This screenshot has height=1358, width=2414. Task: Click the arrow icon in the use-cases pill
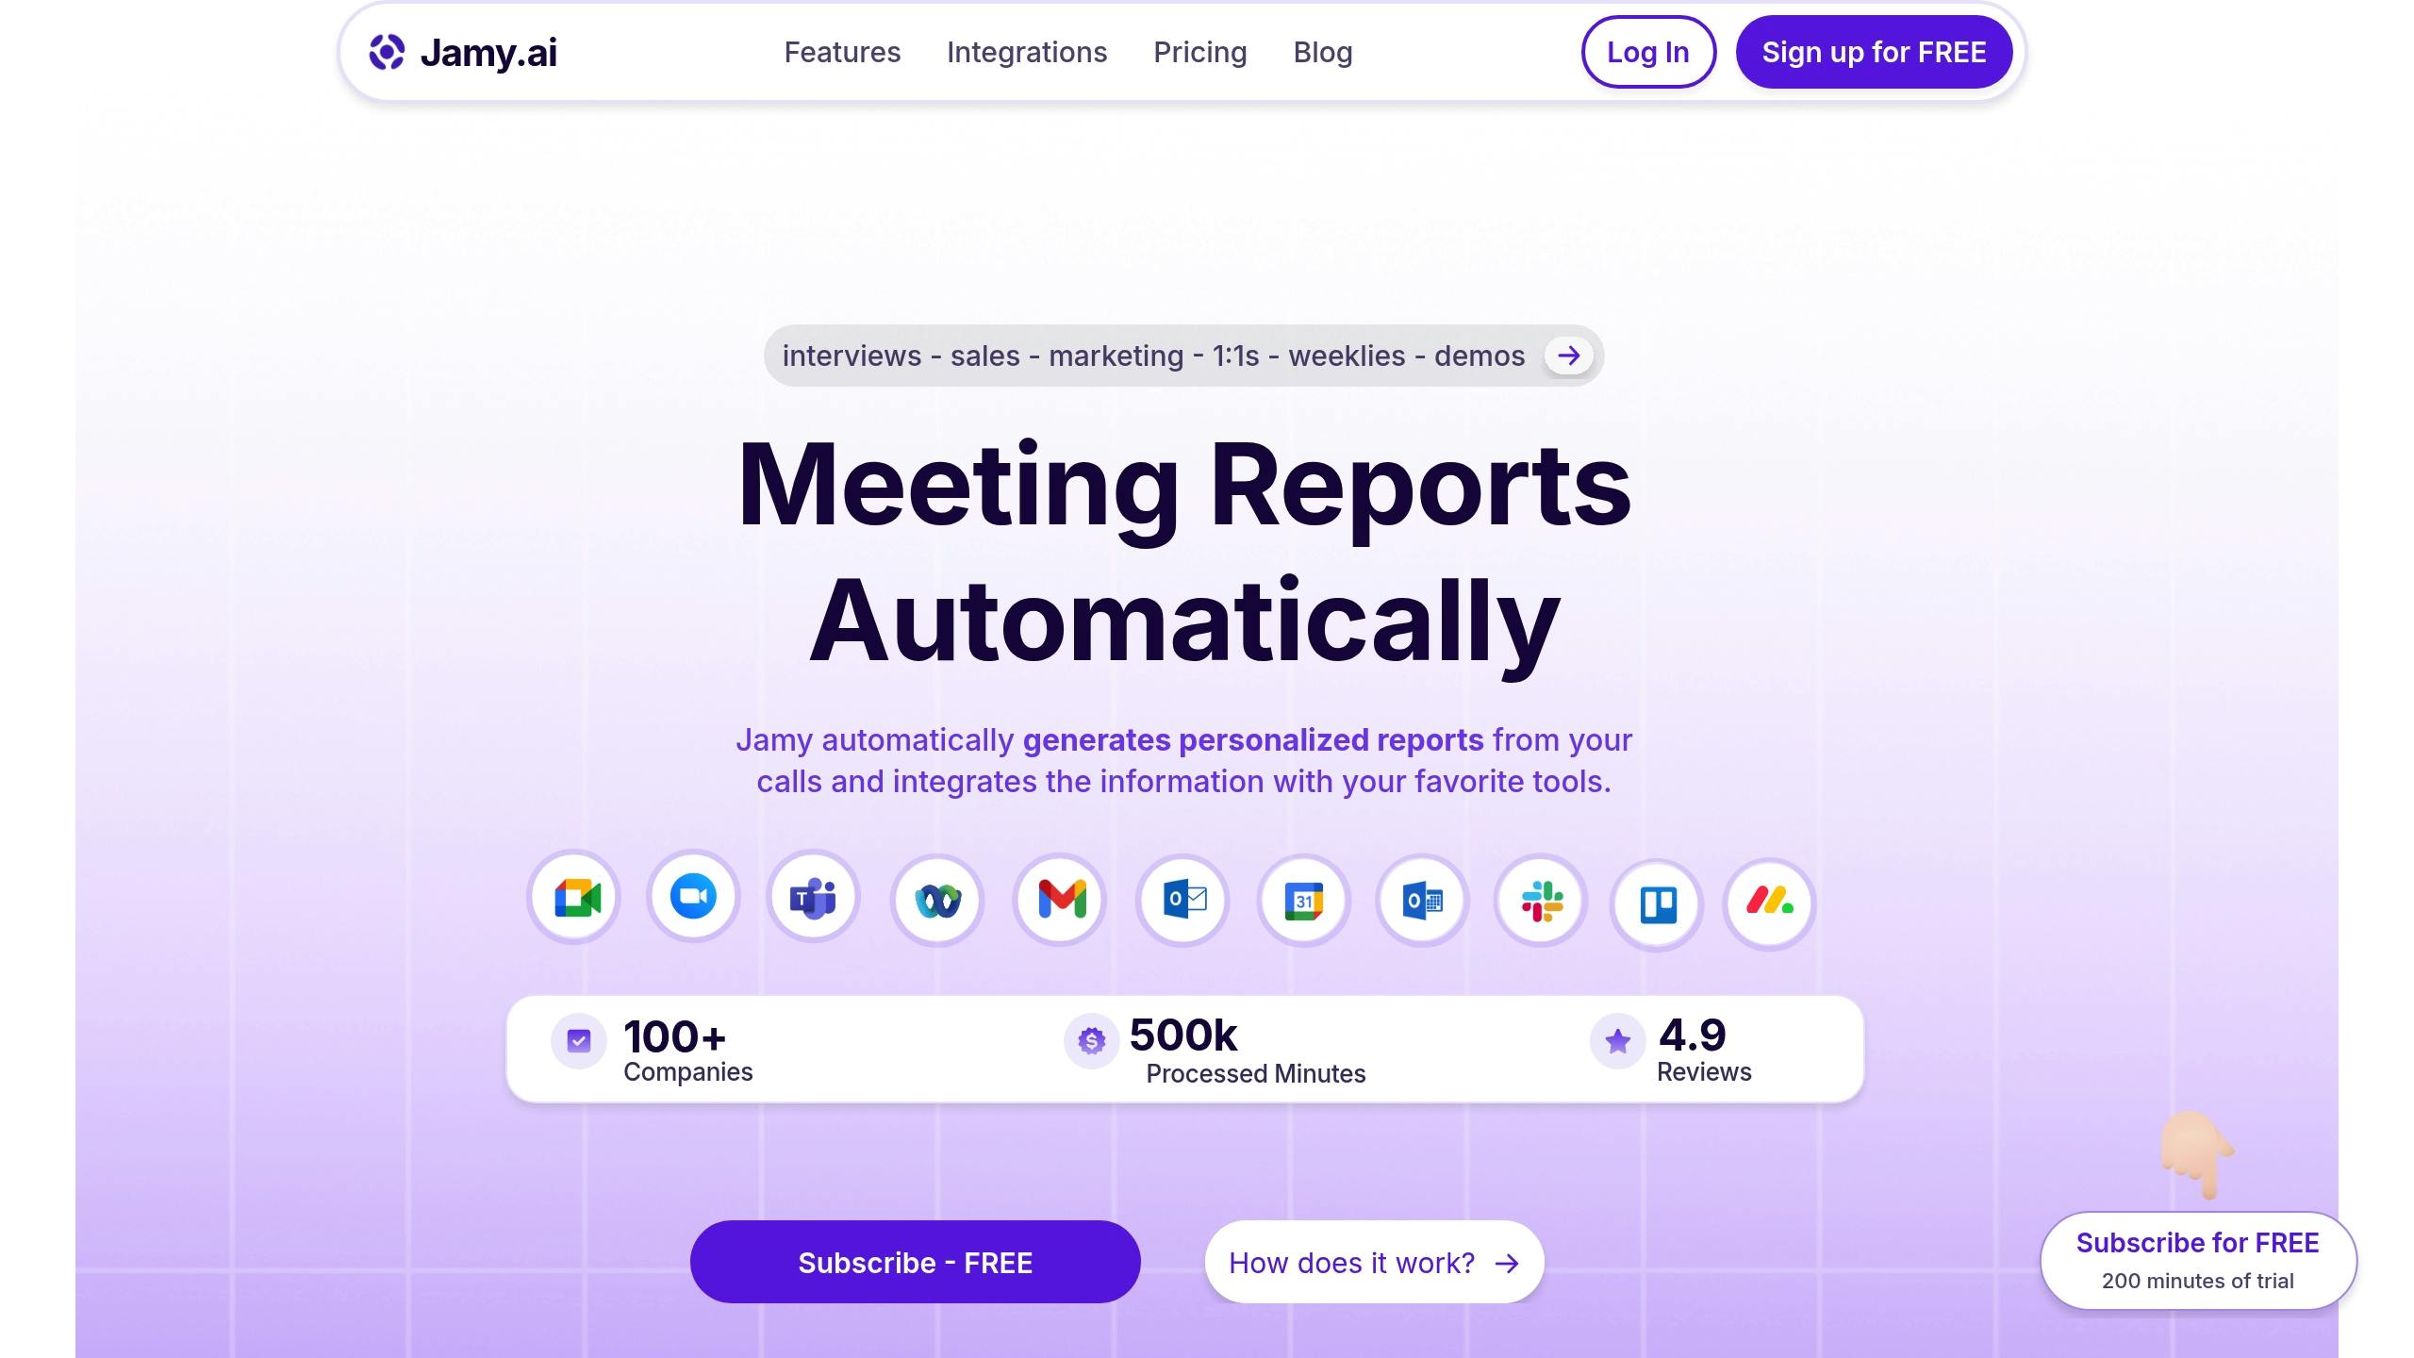tap(1569, 356)
